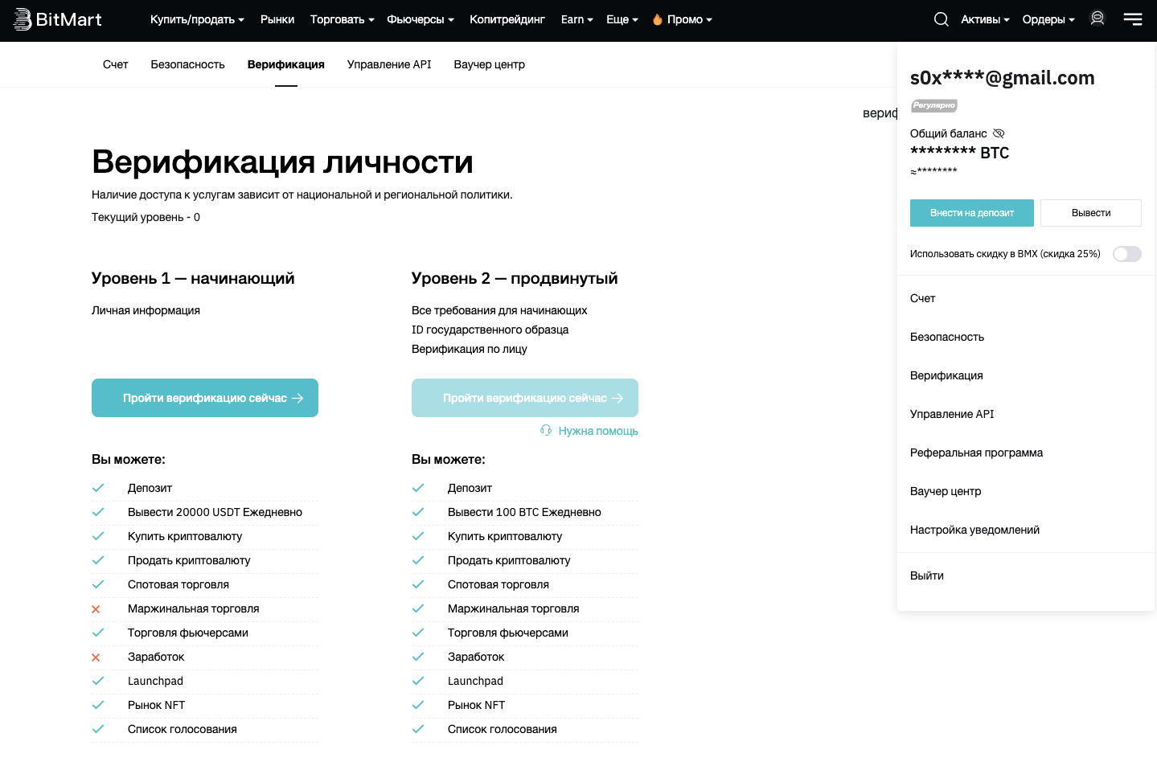Viewport: 1157px width, 762px height.
Task: Click the Общий баланс label
Action: coord(949,133)
